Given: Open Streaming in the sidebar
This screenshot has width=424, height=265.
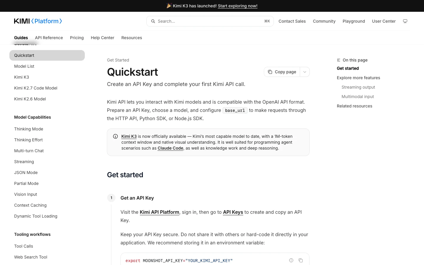Looking at the screenshot, I should pos(24,162).
